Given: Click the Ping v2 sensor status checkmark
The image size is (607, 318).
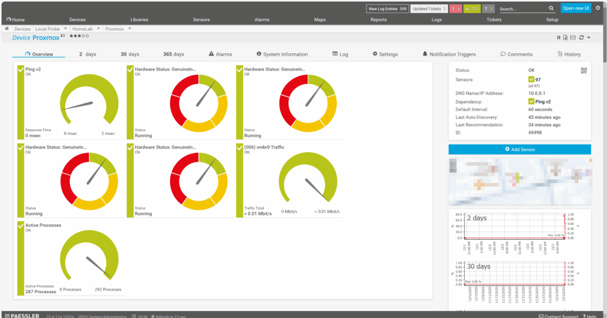Looking at the screenshot, I should pos(21,69).
